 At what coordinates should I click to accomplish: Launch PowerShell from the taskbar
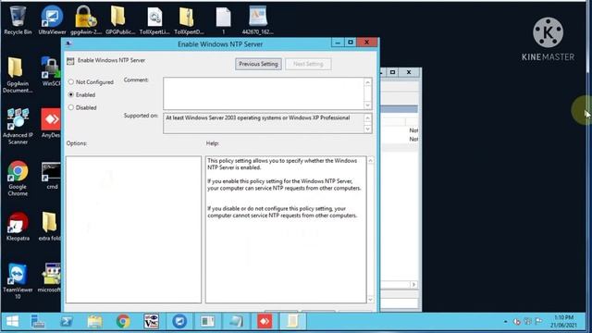67,321
